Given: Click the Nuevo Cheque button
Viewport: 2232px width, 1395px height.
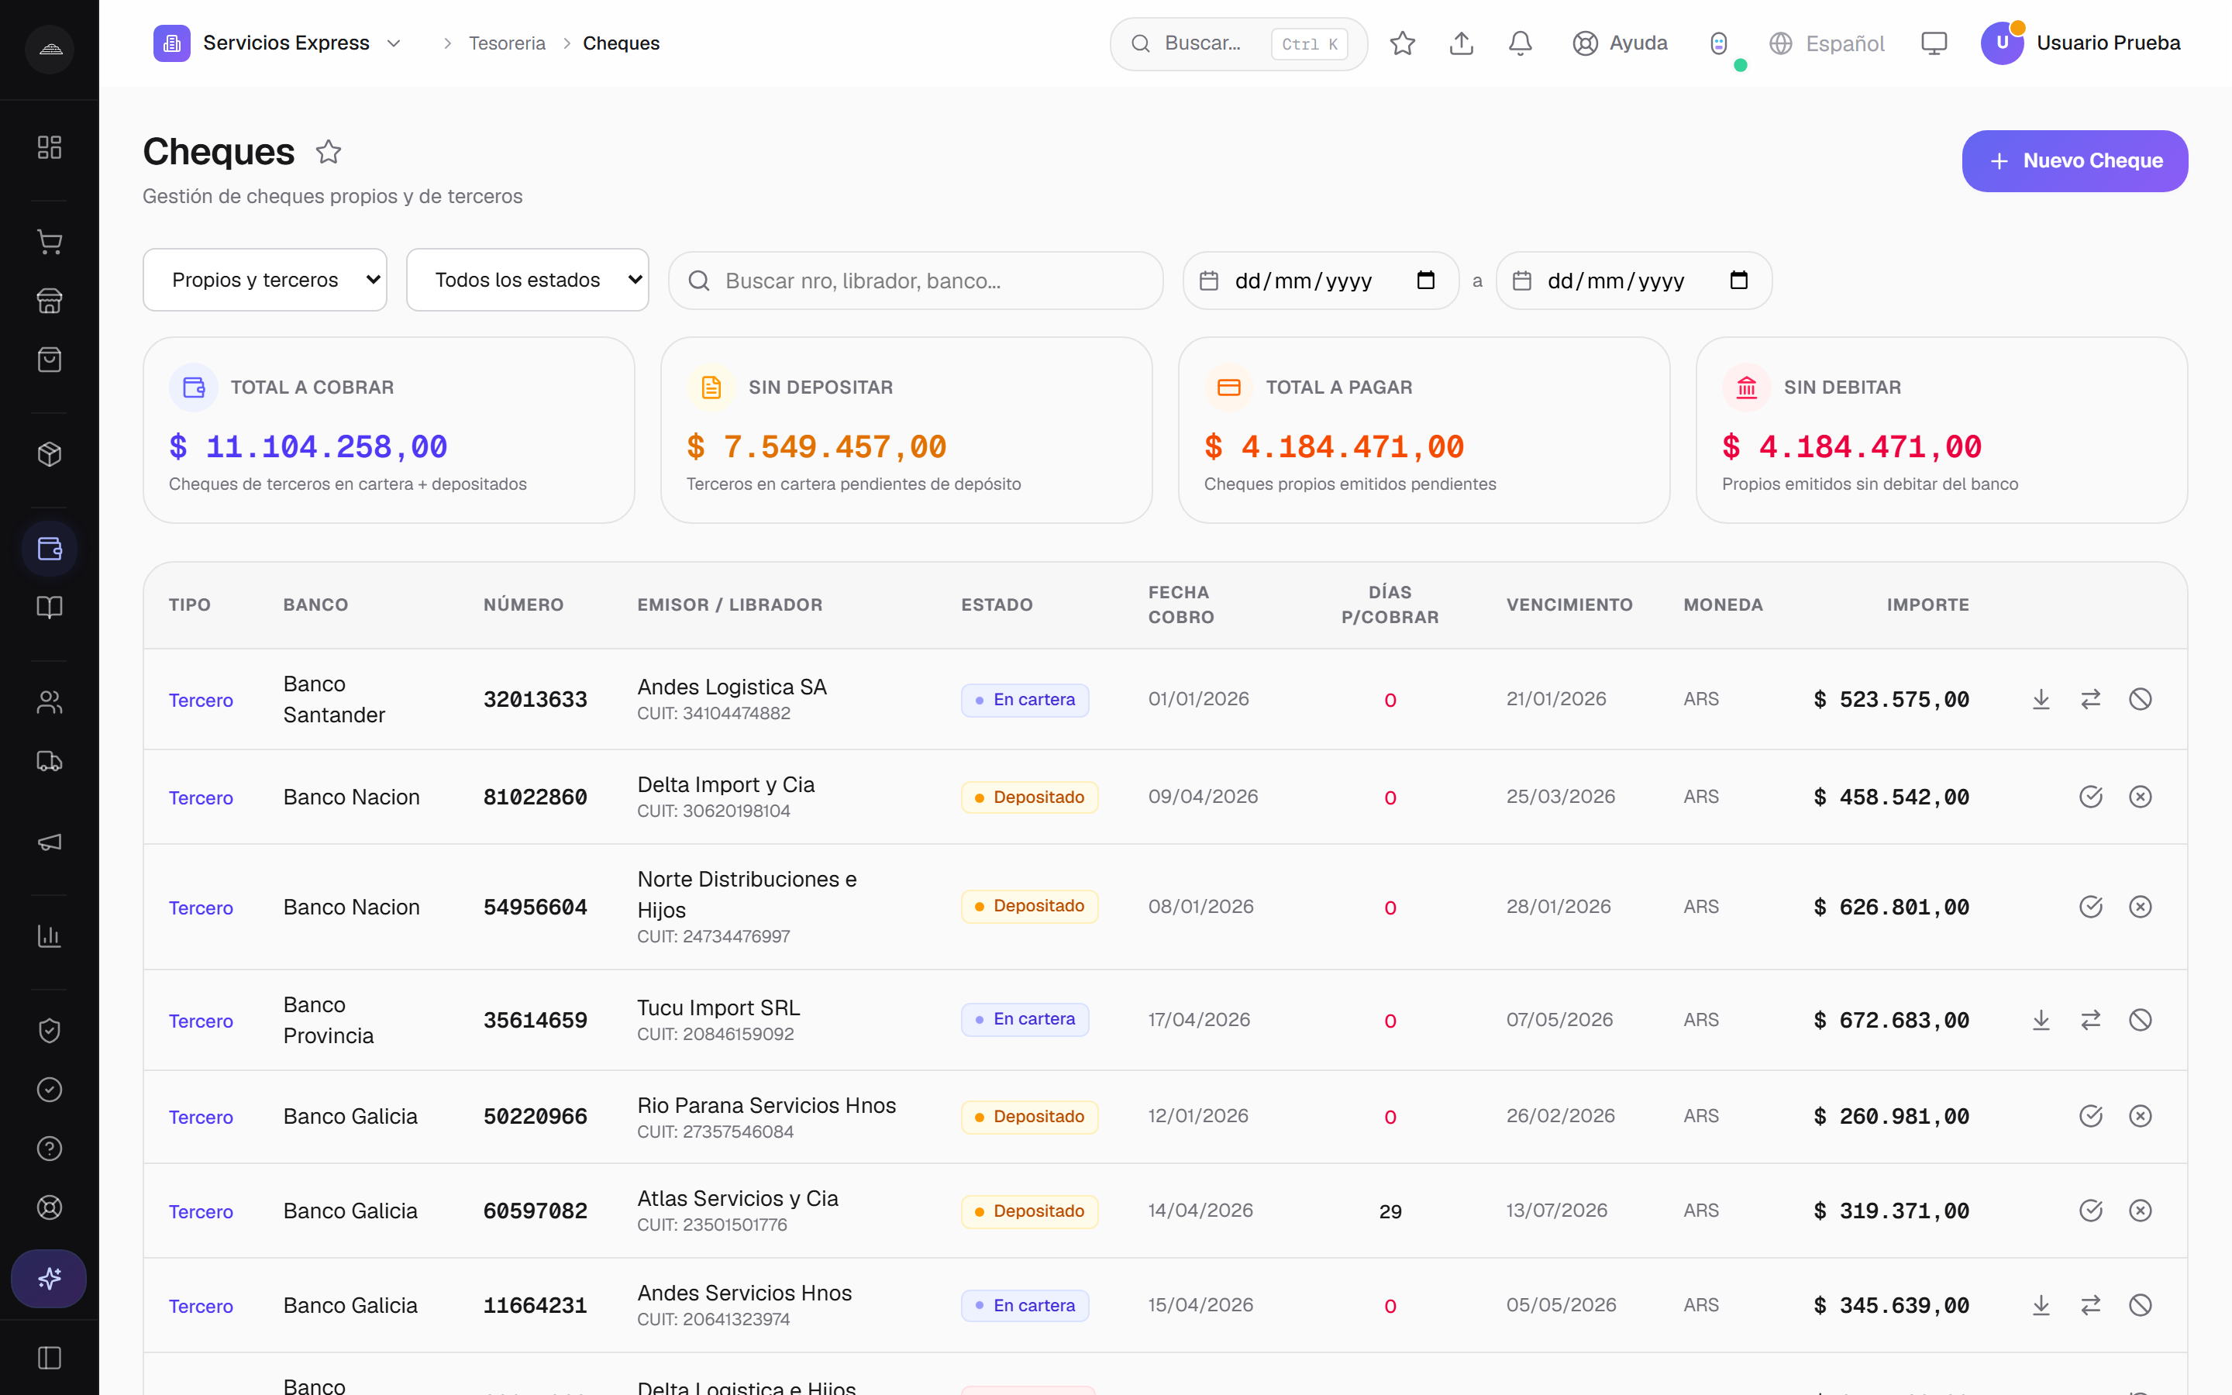Looking at the screenshot, I should pos(2074,160).
